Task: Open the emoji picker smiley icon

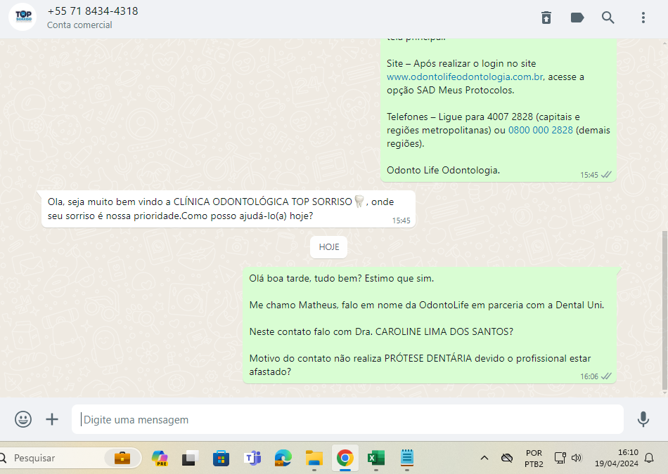Action: click(x=23, y=419)
